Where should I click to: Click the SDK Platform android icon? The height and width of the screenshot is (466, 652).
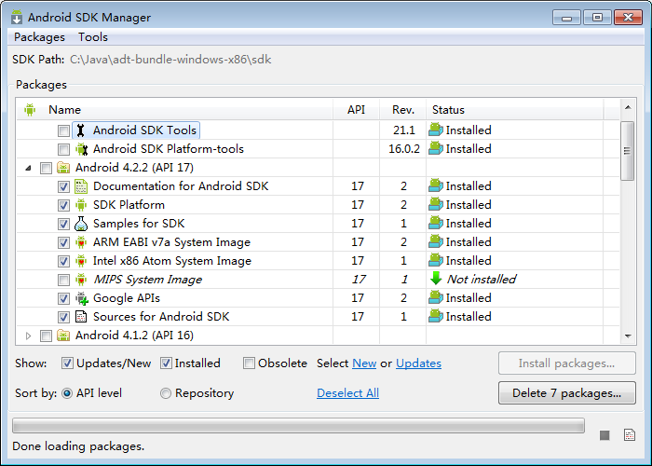click(81, 205)
